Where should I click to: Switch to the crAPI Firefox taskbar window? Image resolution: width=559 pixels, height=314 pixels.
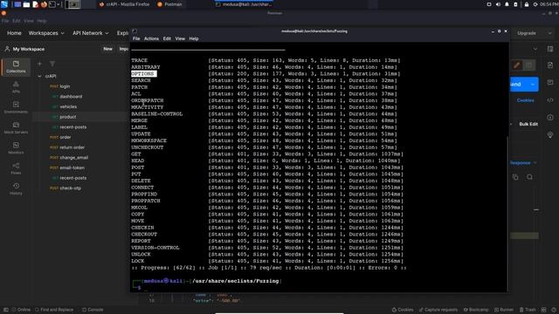click(124, 4)
